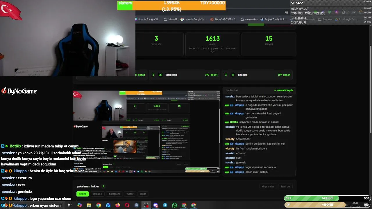Select the hepsi link filter tab
The image size is (372, 209).
[83, 194]
